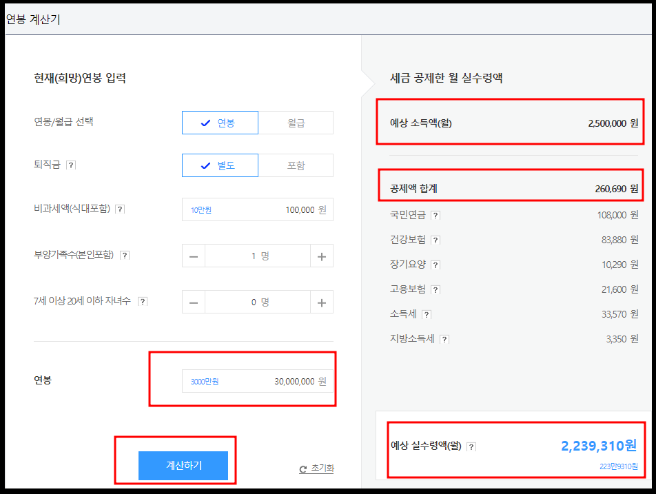Viewport: 656px width, 494px height.
Task: Open the 부양가족수 help icon
Action: point(124,256)
